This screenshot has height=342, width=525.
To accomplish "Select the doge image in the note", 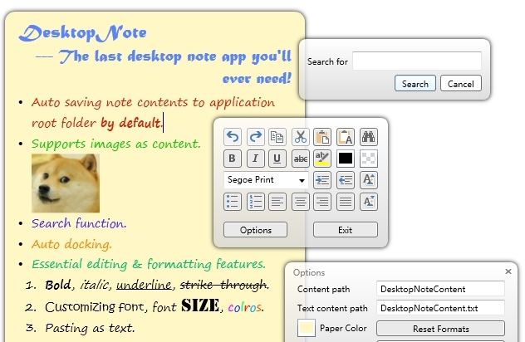I will 66,183.
